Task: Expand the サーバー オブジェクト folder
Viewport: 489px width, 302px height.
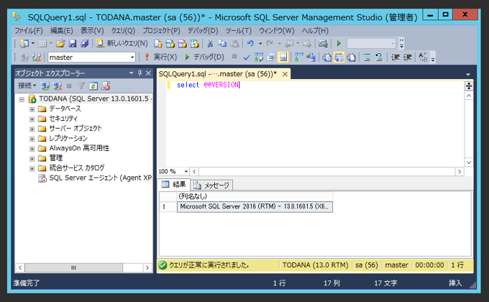Action: (32, 129)
